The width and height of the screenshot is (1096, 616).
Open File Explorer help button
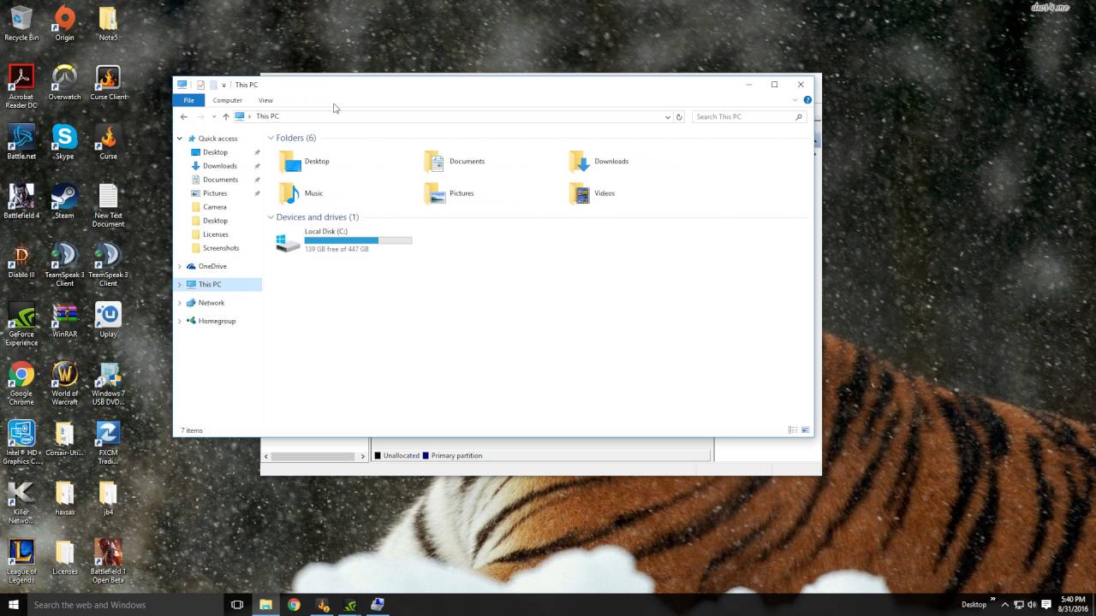(x=807, y=100)
